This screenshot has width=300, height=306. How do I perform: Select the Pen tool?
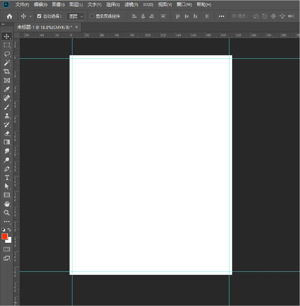point(7,169)
